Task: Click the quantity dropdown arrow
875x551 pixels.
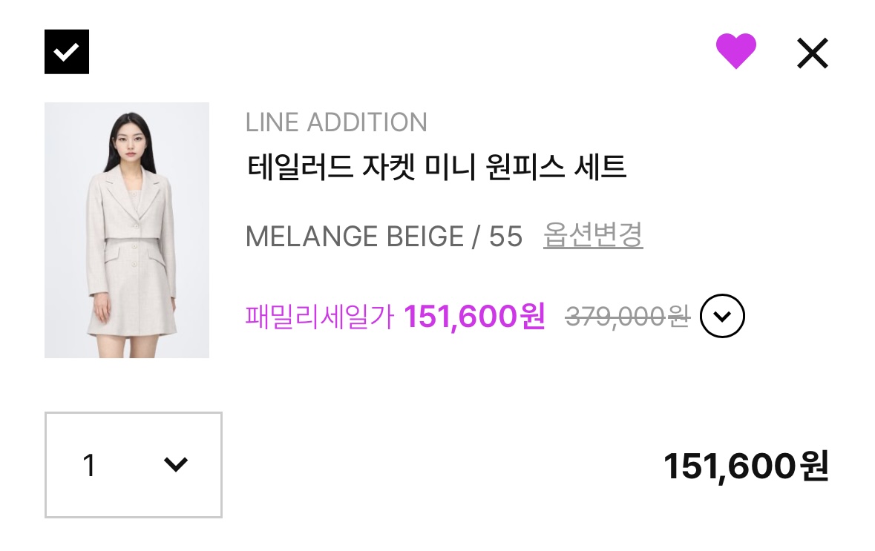Action: coord(175,465)
